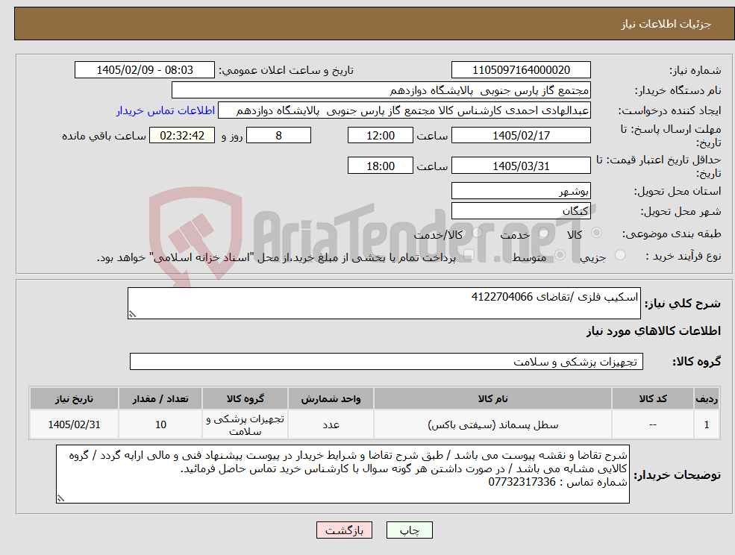The height and width of the screenshot is (555, 735).
Task: Click the بازگشت back button
Action: point(344,530)
